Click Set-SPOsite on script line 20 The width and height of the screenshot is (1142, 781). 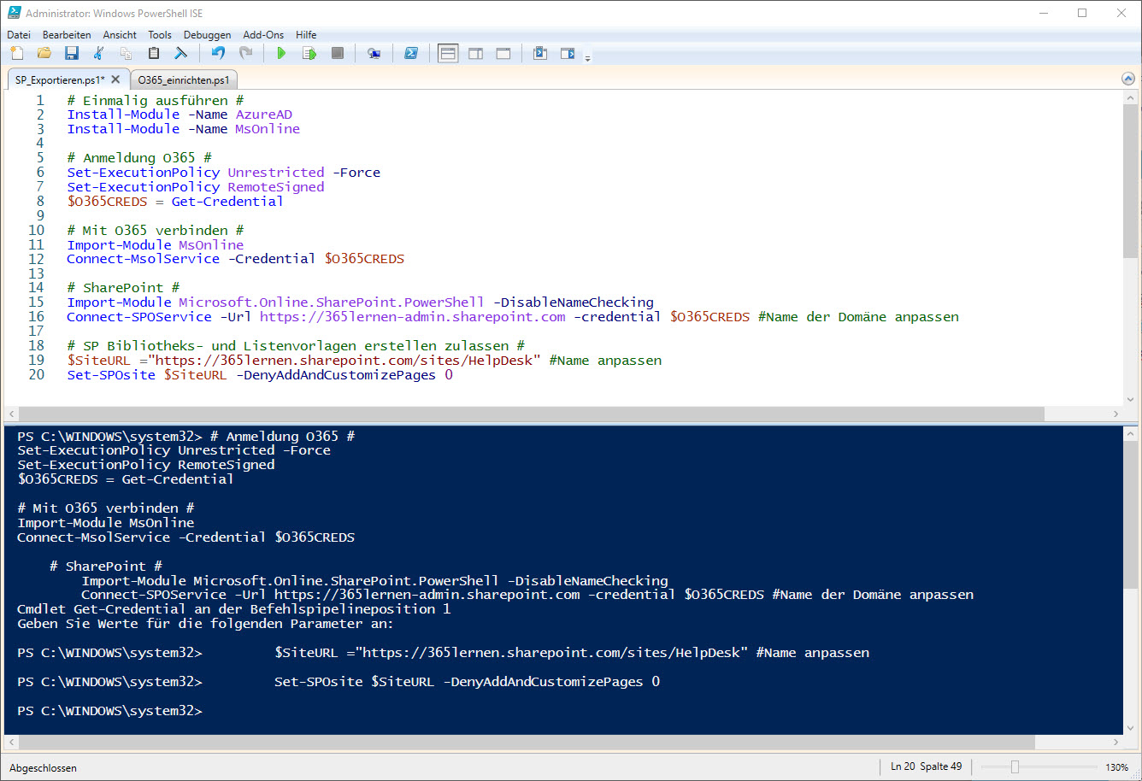pos(111,375)
